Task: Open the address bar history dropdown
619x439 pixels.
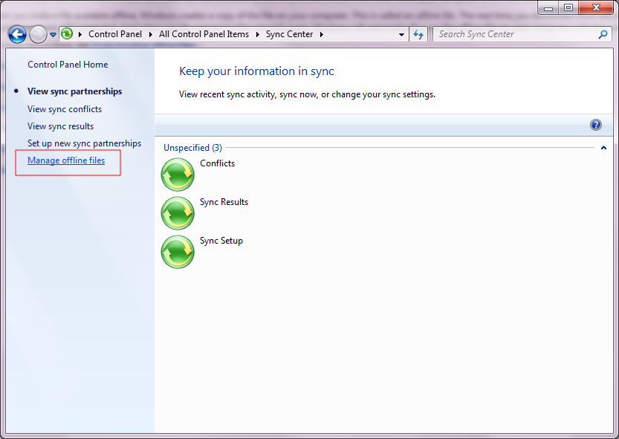Action: (x=401, y=33)
